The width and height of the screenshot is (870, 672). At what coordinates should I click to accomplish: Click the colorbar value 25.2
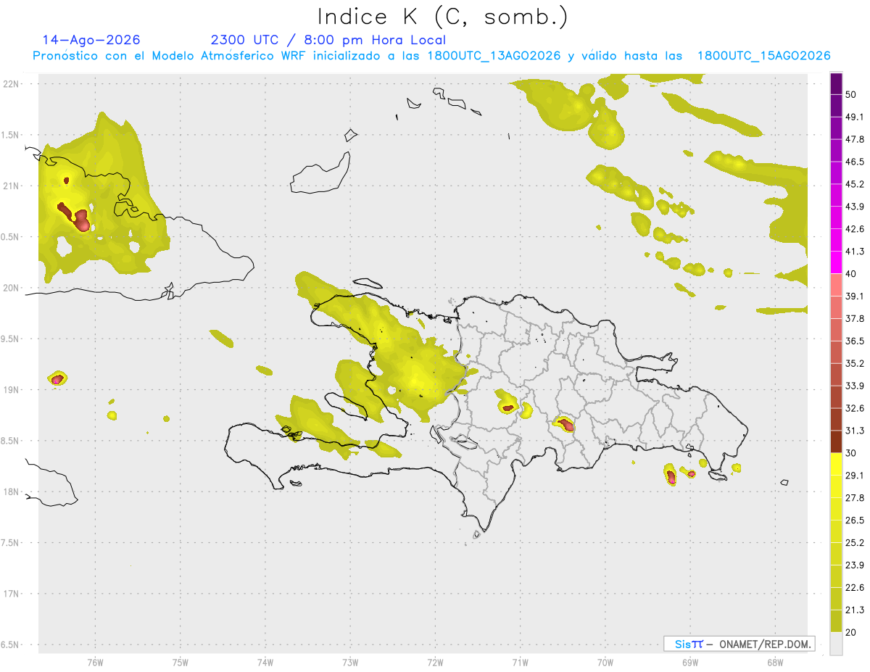pos(855,543)
